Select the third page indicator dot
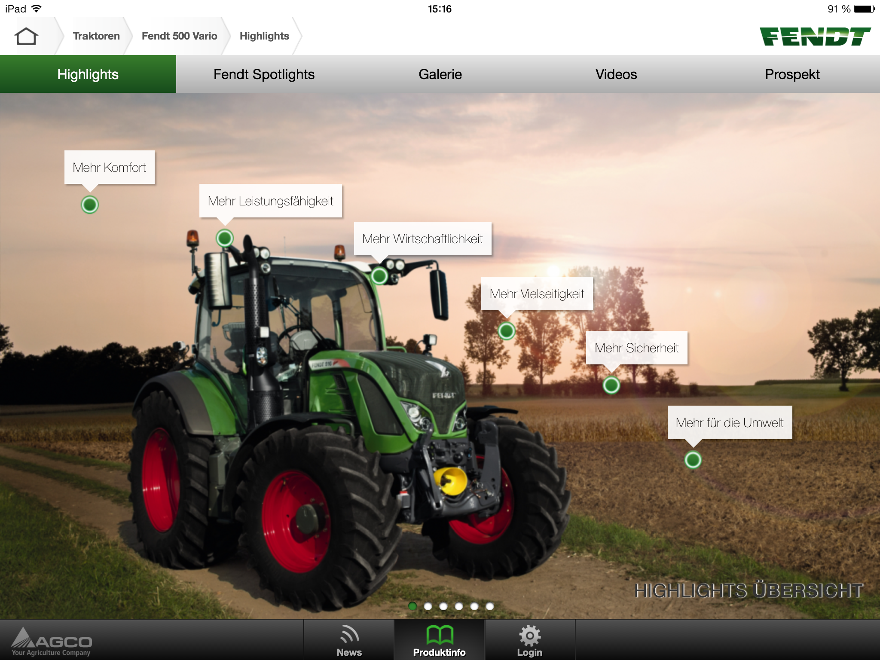The image size is (880, 660). (443, 606)
